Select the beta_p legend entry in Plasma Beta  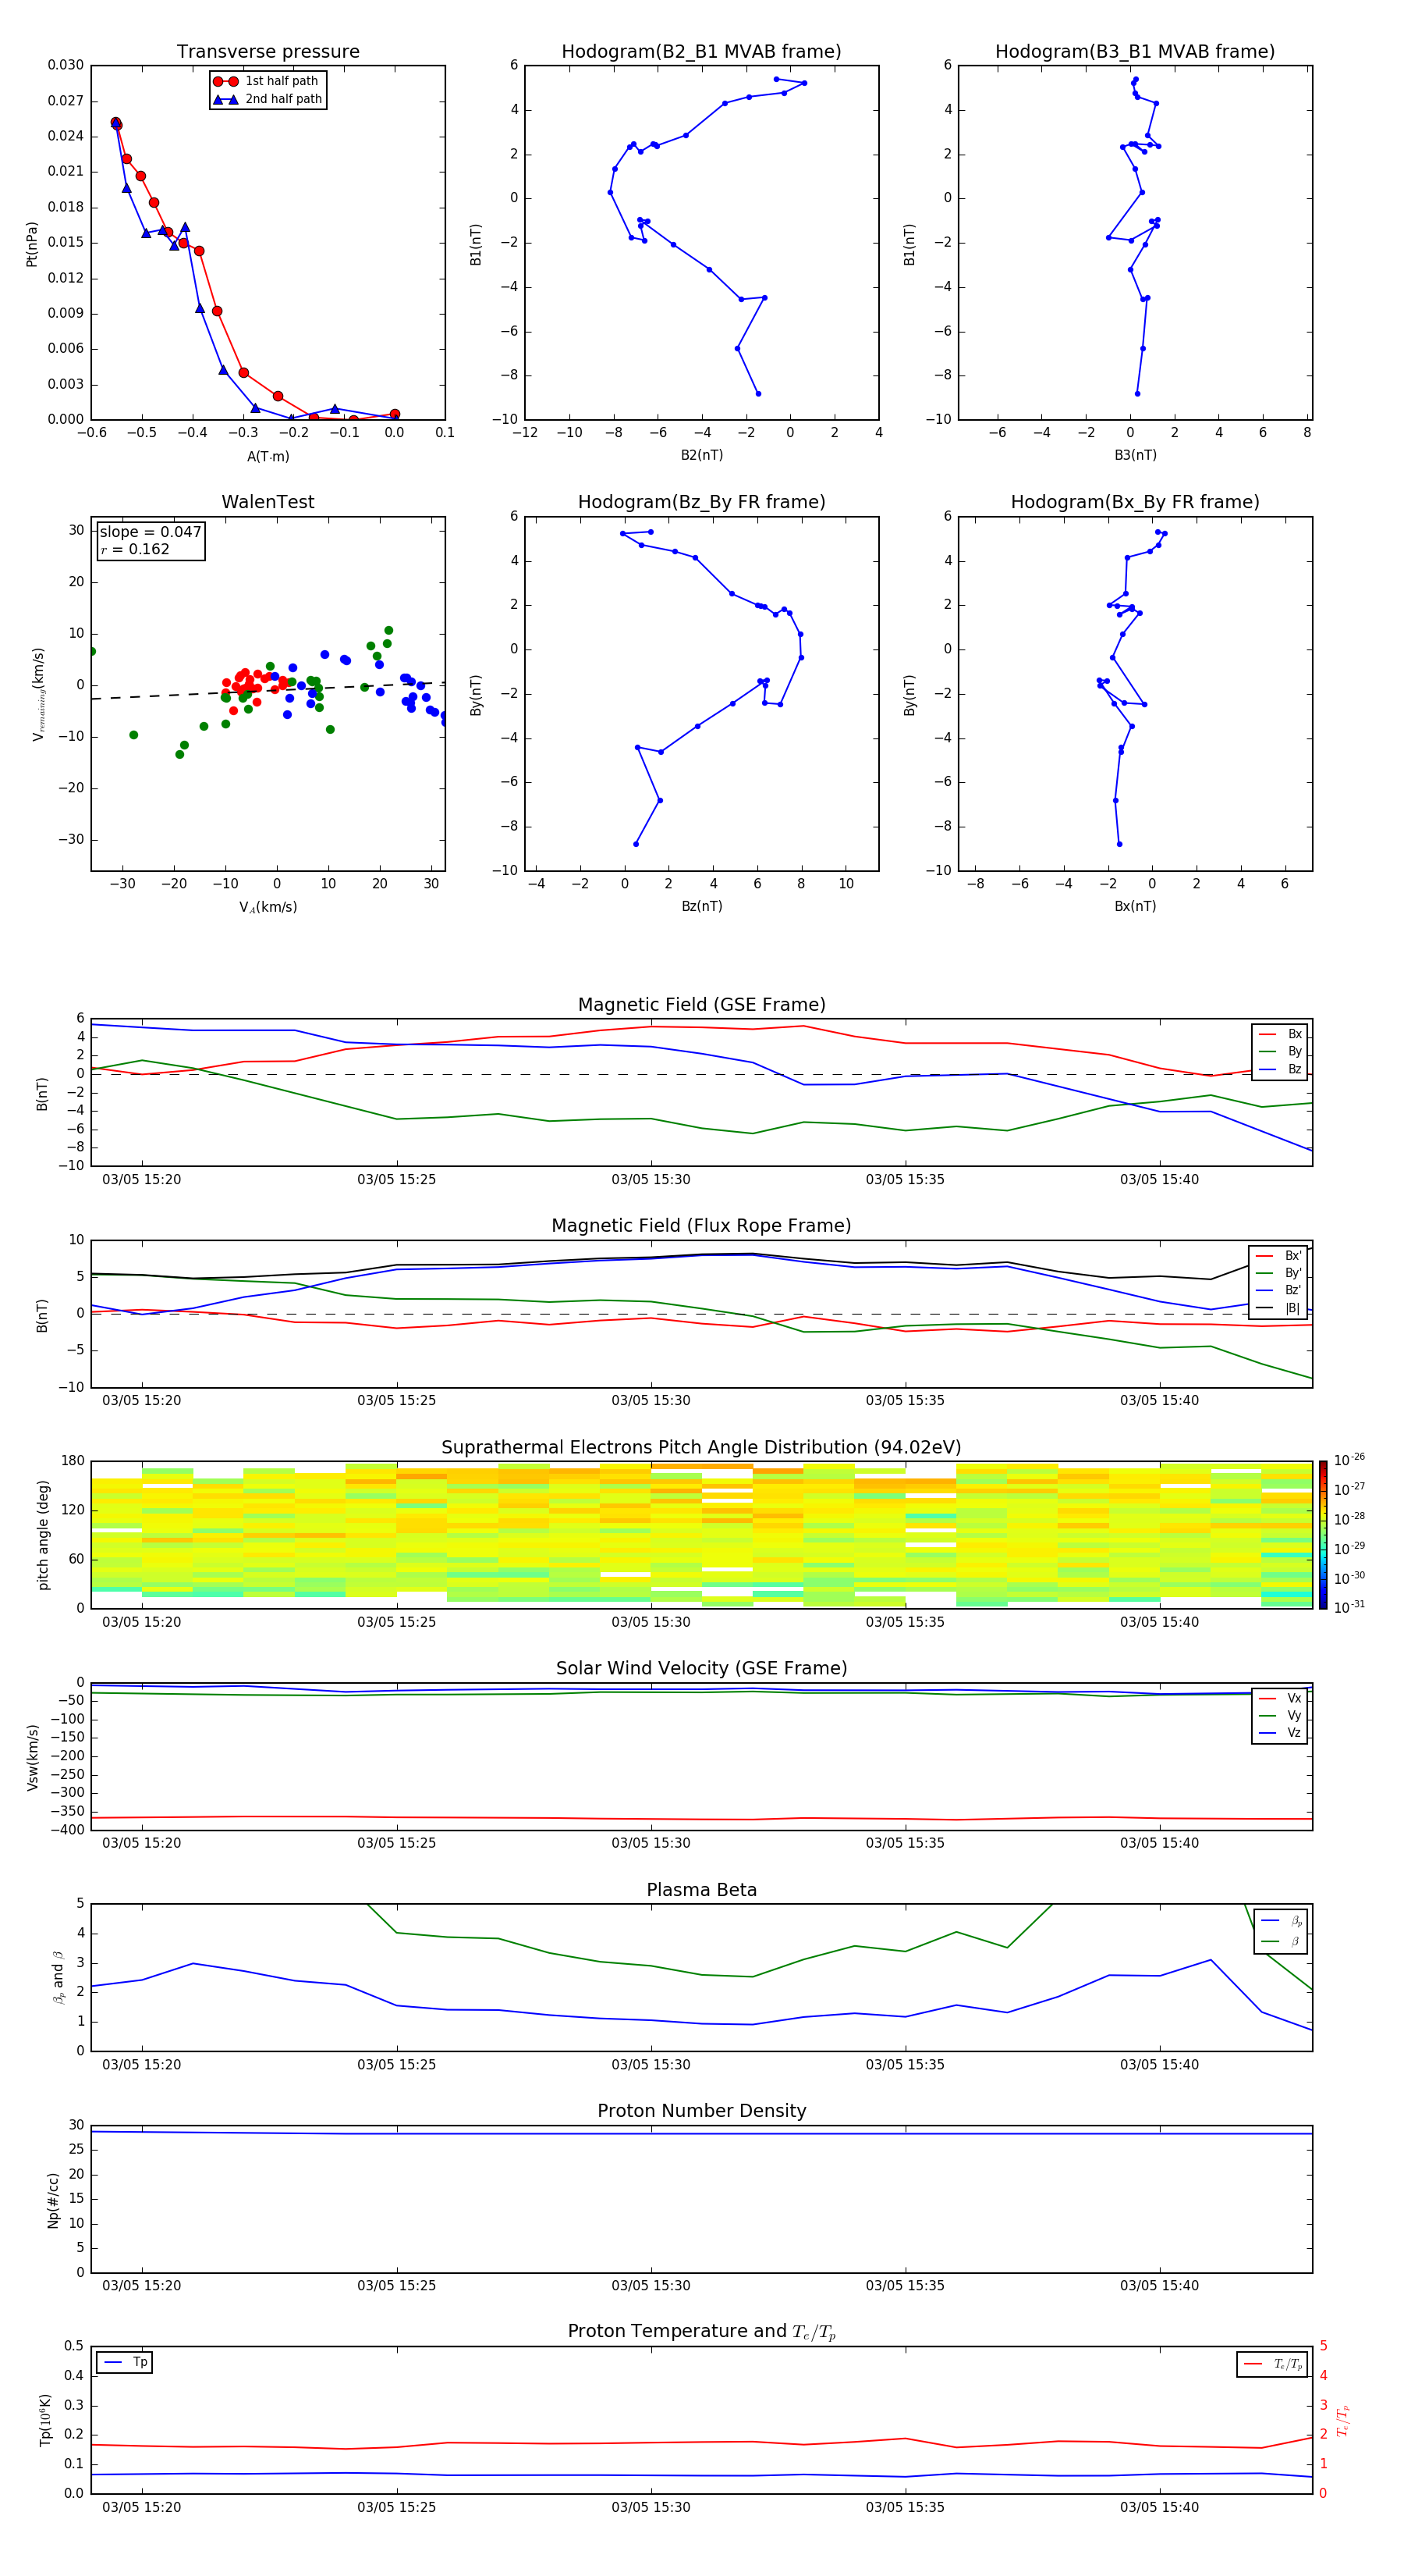pos(1281,1921)
